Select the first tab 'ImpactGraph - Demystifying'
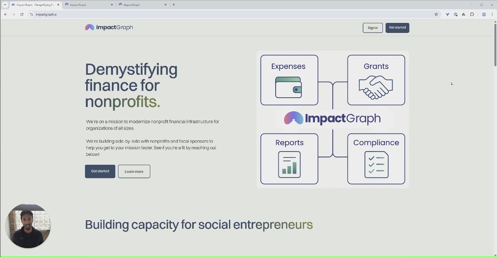This screenshot has width=497, height=257. [35, 5]
